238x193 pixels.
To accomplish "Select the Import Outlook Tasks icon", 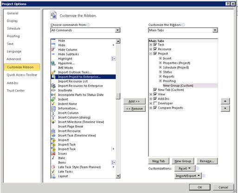I will 53,72.
